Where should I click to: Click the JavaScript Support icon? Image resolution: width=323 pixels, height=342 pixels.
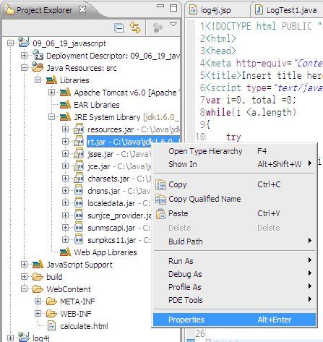38,264
